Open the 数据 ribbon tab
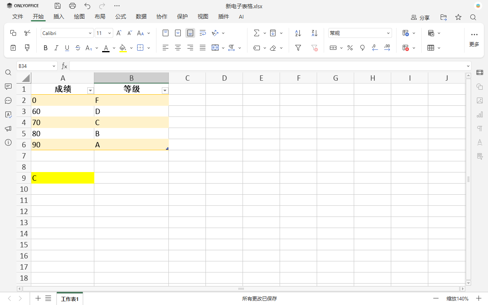 pos(141,16)
